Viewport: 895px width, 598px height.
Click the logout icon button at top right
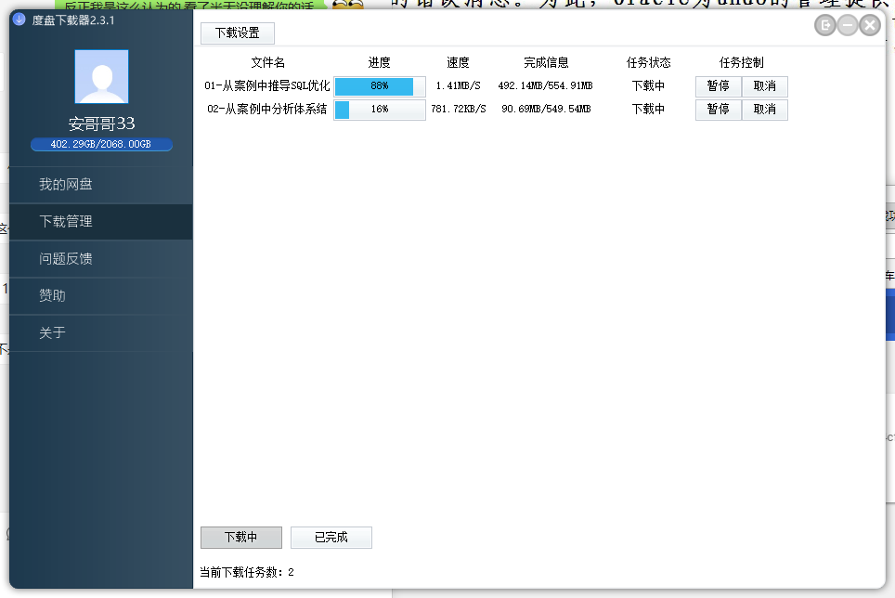coord(824,25)
